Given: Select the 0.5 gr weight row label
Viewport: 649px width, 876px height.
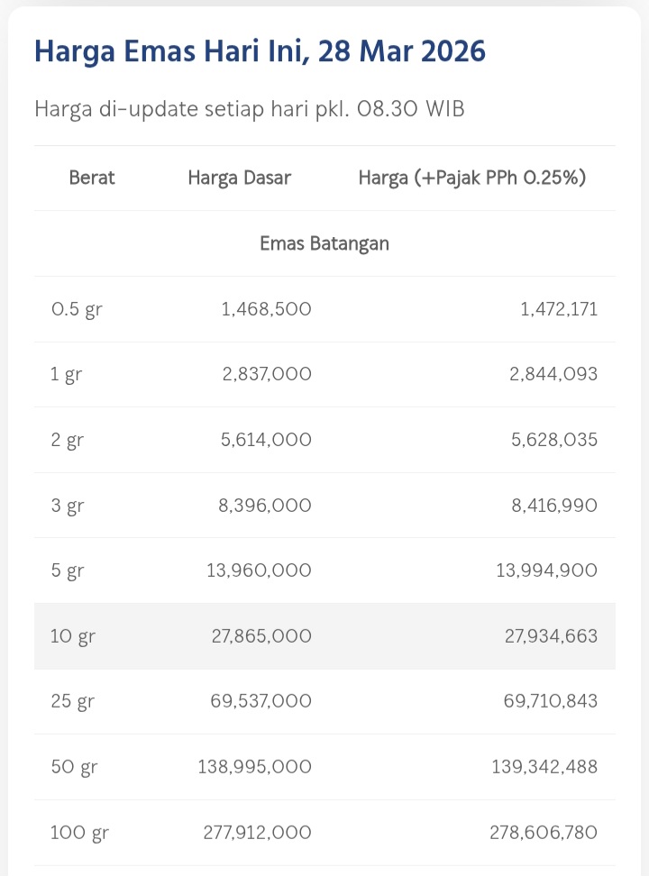Looking at the screenshot, I should [77, 309].
